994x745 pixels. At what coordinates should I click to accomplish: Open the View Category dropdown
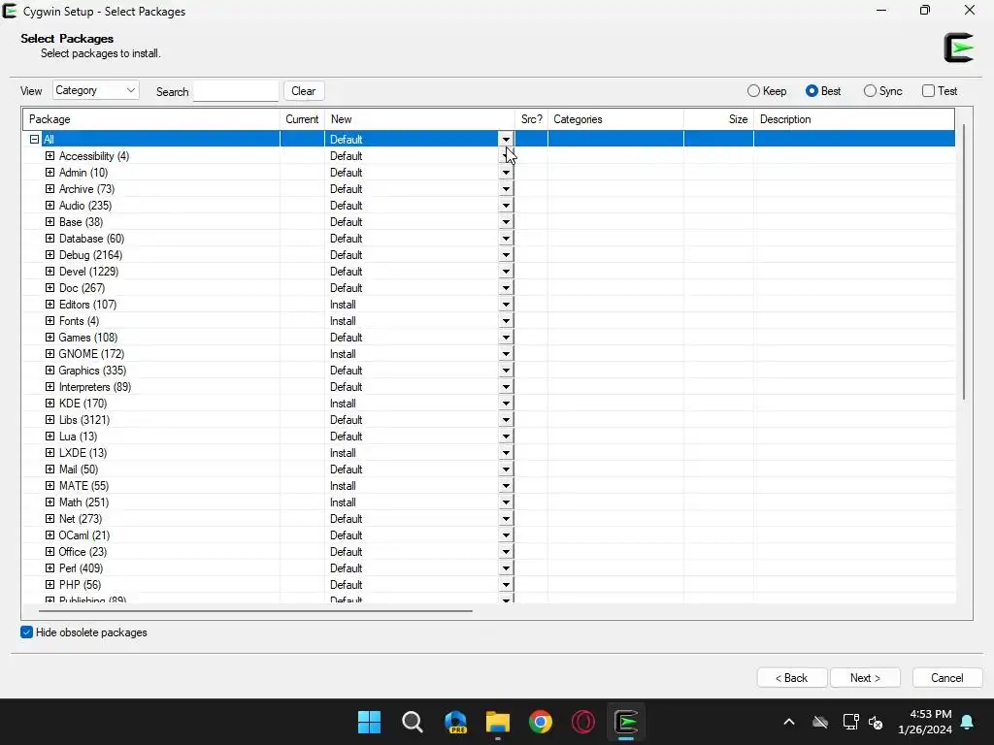[x=96, y=90]
